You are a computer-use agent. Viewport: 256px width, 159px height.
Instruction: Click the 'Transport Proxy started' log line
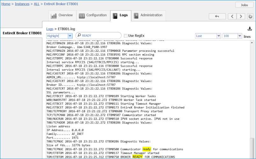(x=104, y=111)
